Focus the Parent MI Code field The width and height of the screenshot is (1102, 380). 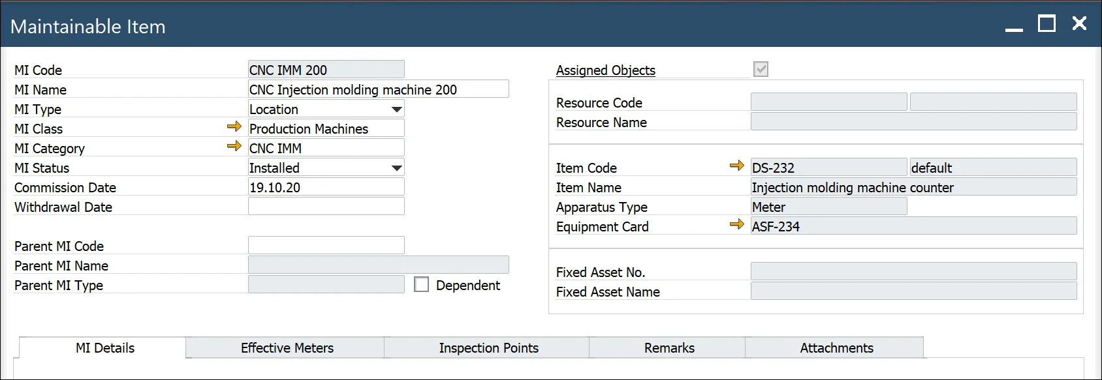pyautogui.click(x=326, y=246)
